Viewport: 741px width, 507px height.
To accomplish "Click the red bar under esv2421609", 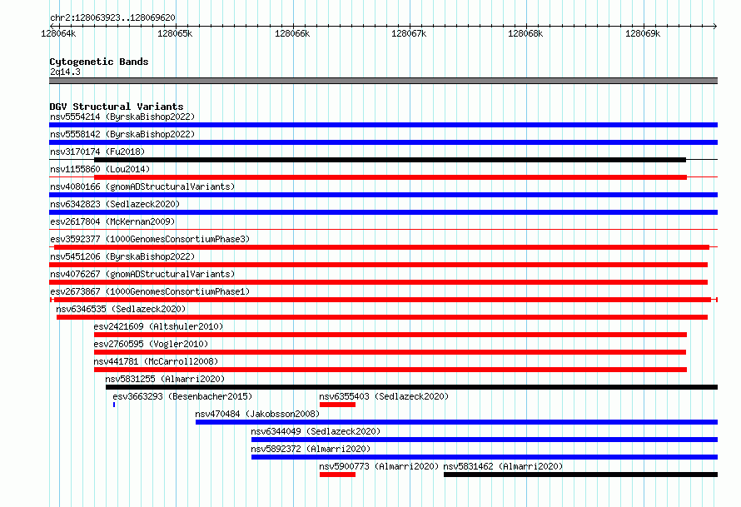I will [390, 335].
